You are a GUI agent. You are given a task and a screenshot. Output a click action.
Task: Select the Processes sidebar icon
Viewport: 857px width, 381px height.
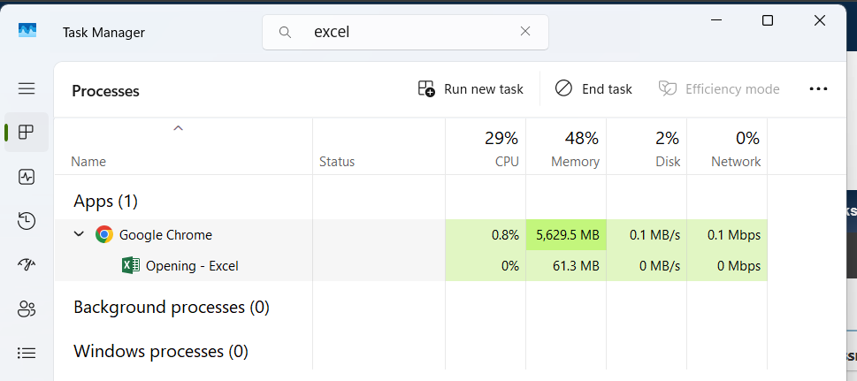click(x=27, y=133)
